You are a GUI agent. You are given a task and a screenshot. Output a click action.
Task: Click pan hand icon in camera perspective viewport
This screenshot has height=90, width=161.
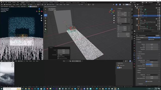(x=41, y=18)
